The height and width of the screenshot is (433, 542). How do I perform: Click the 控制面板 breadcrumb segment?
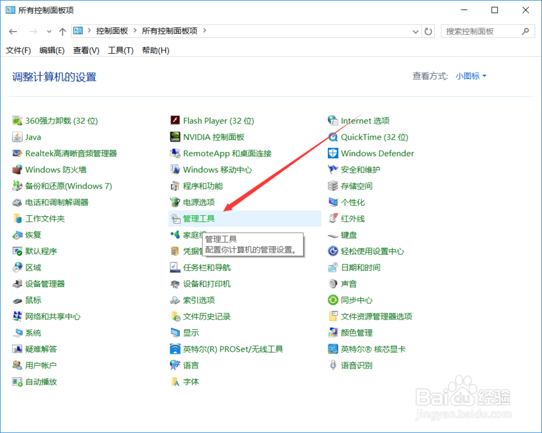(x=112, y=31)
